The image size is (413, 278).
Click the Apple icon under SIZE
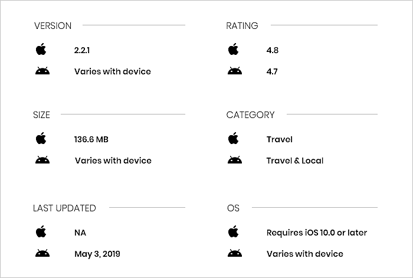[41, 138]
